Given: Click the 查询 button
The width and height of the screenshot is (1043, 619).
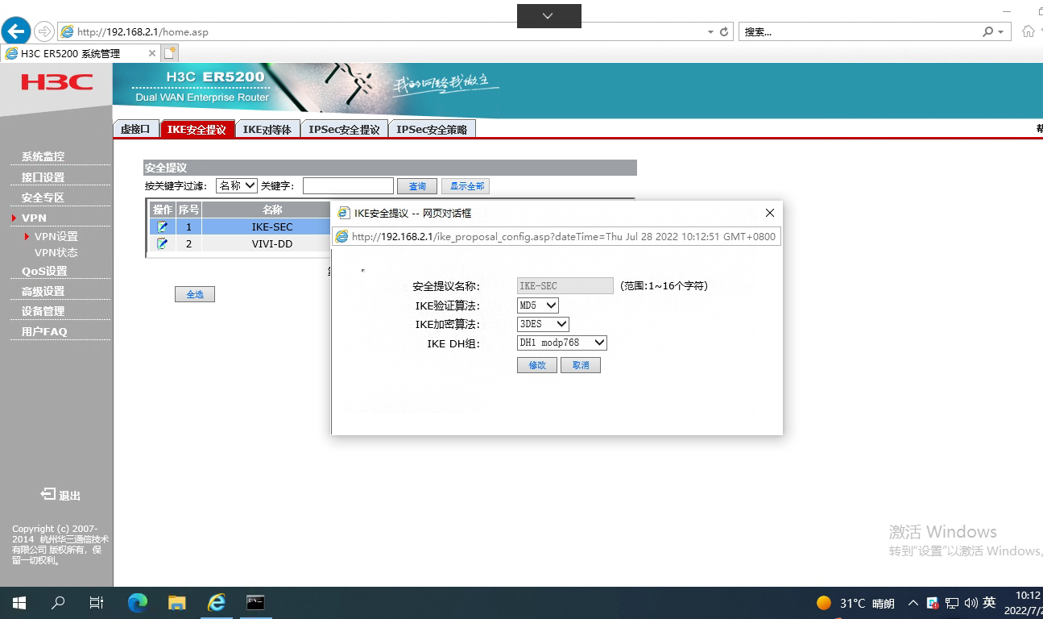Looking at the screenshot, I should point(417,186).
